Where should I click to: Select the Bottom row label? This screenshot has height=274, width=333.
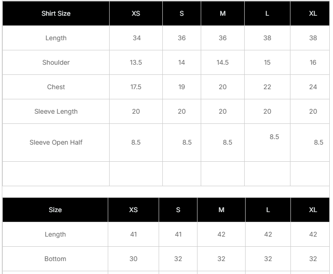point(55,259)
